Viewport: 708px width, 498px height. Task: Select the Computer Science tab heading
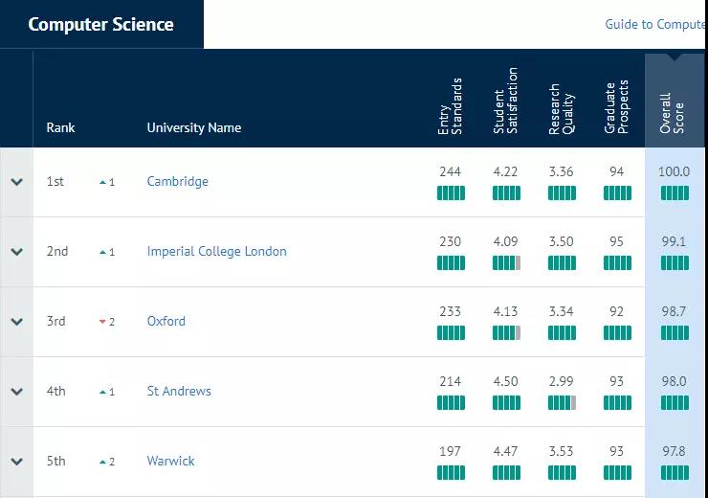[x=100, y=24]
